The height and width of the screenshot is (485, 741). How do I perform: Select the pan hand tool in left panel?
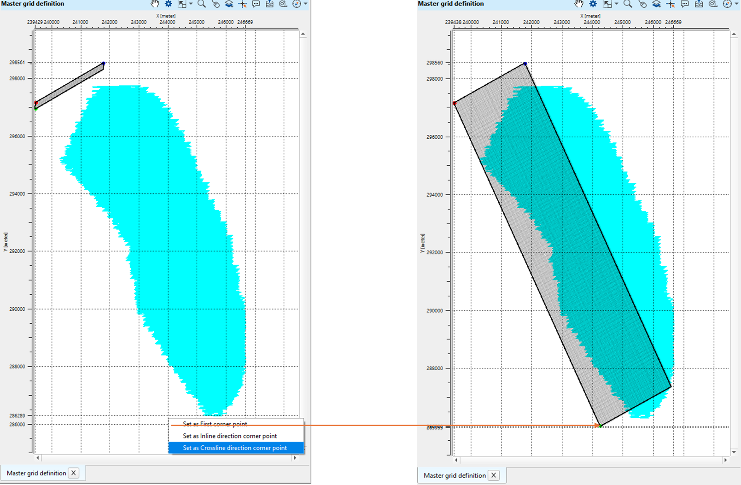point(155,4)
